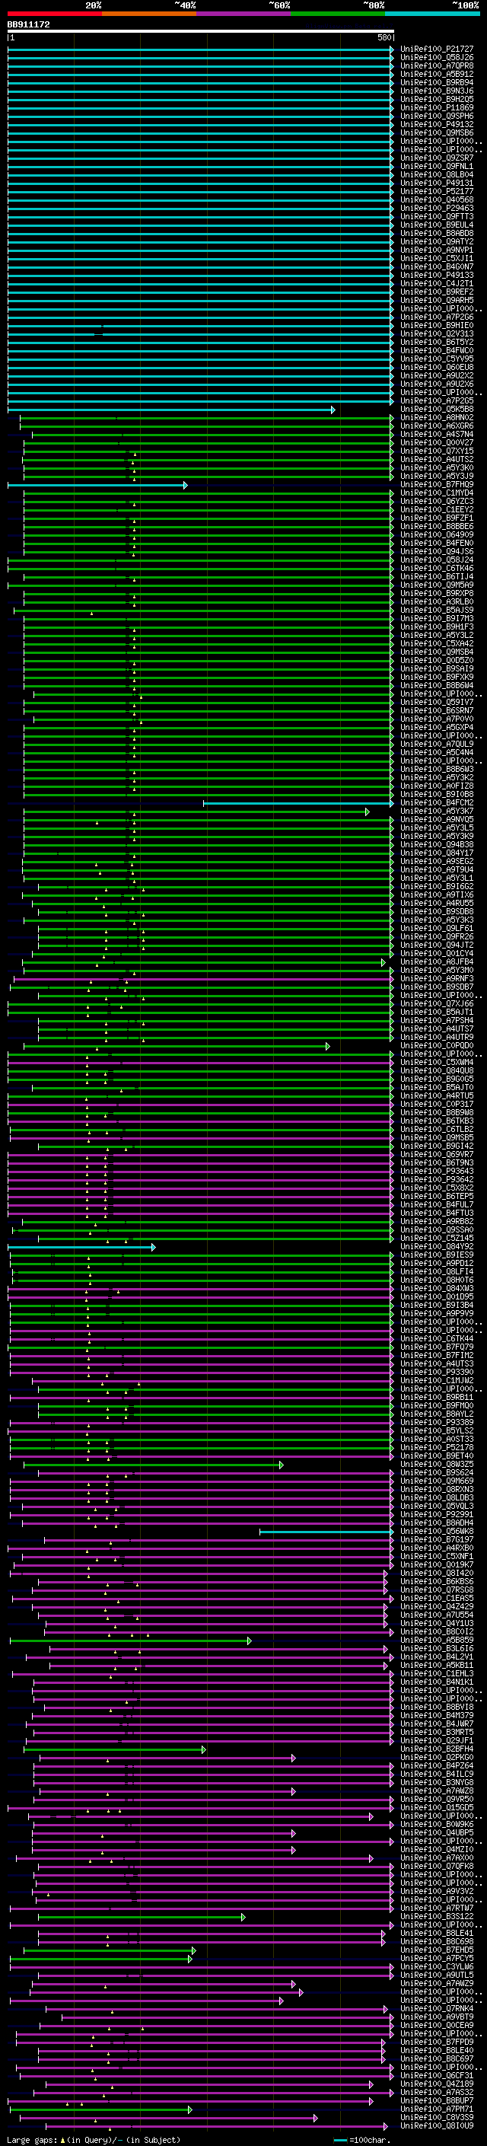
Task: Select UniRef100_Q56WK8 entry
Action: point(436,1531)
